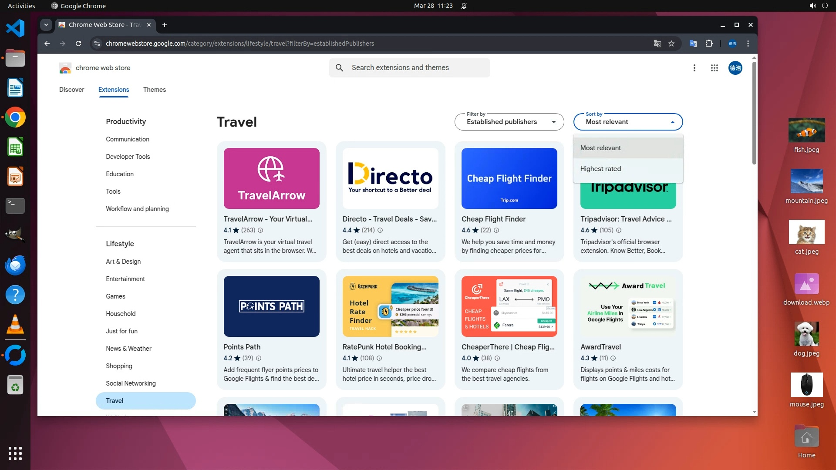
Task: Reload the page with the refresh icon
Action: pyautogui.click(x=78, y=44)
